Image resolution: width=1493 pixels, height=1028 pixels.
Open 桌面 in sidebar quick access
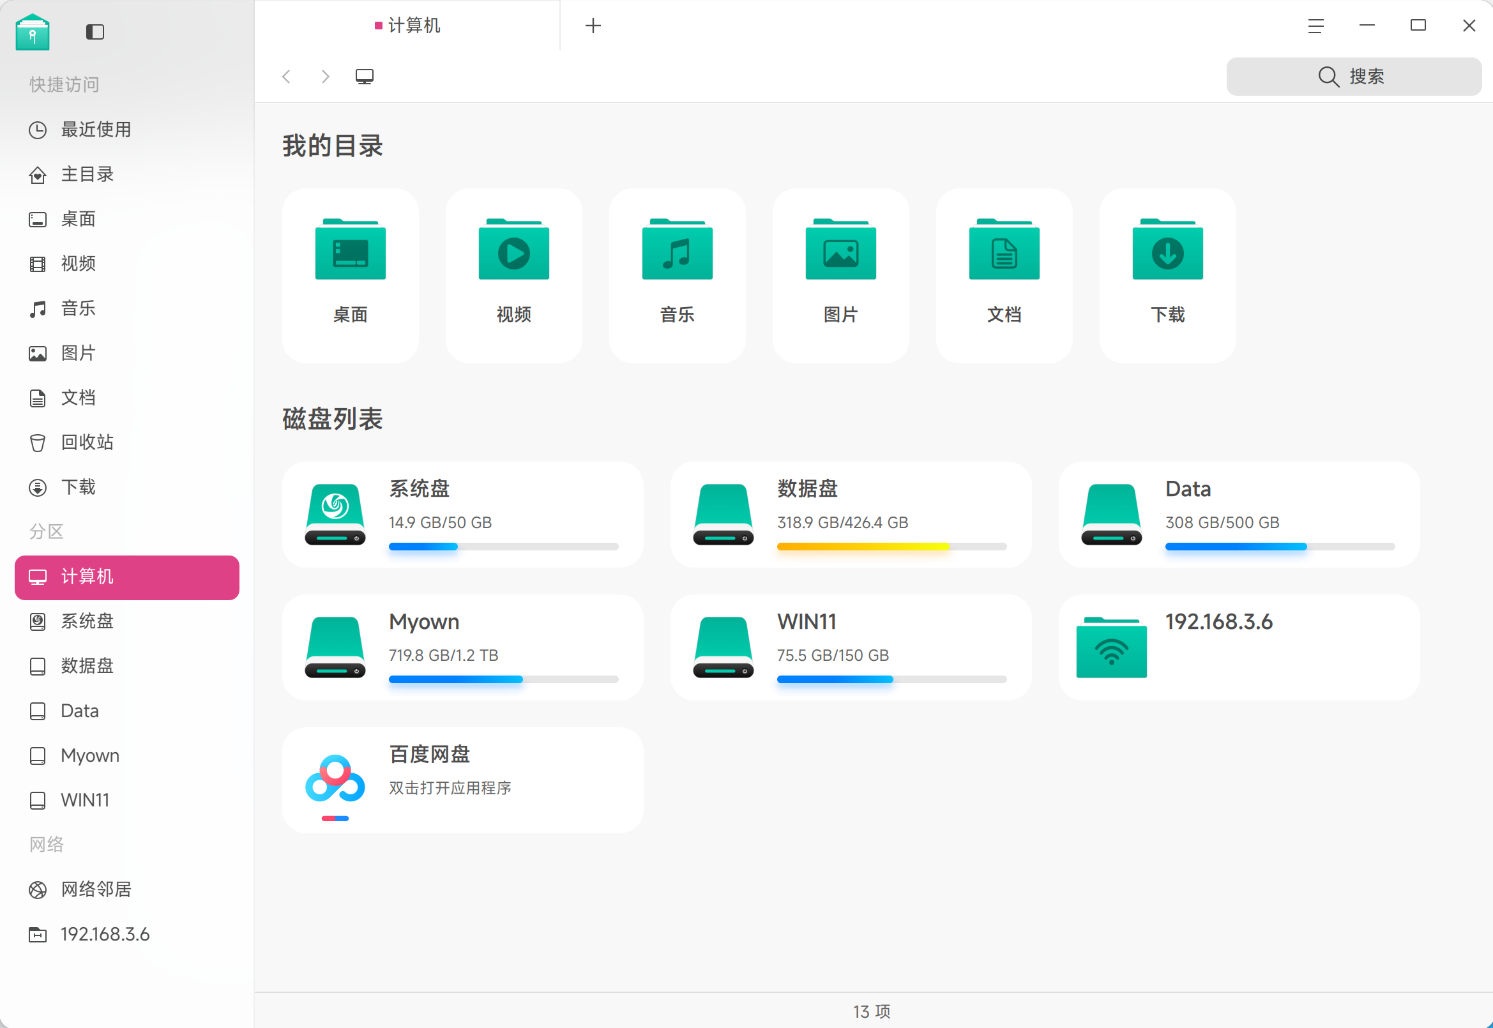coord(127,219)
